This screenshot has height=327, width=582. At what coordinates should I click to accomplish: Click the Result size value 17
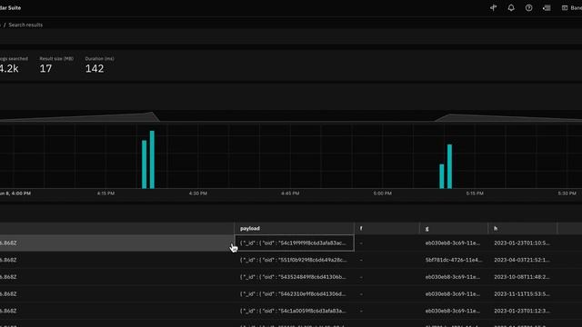click(x=45, y=68)
